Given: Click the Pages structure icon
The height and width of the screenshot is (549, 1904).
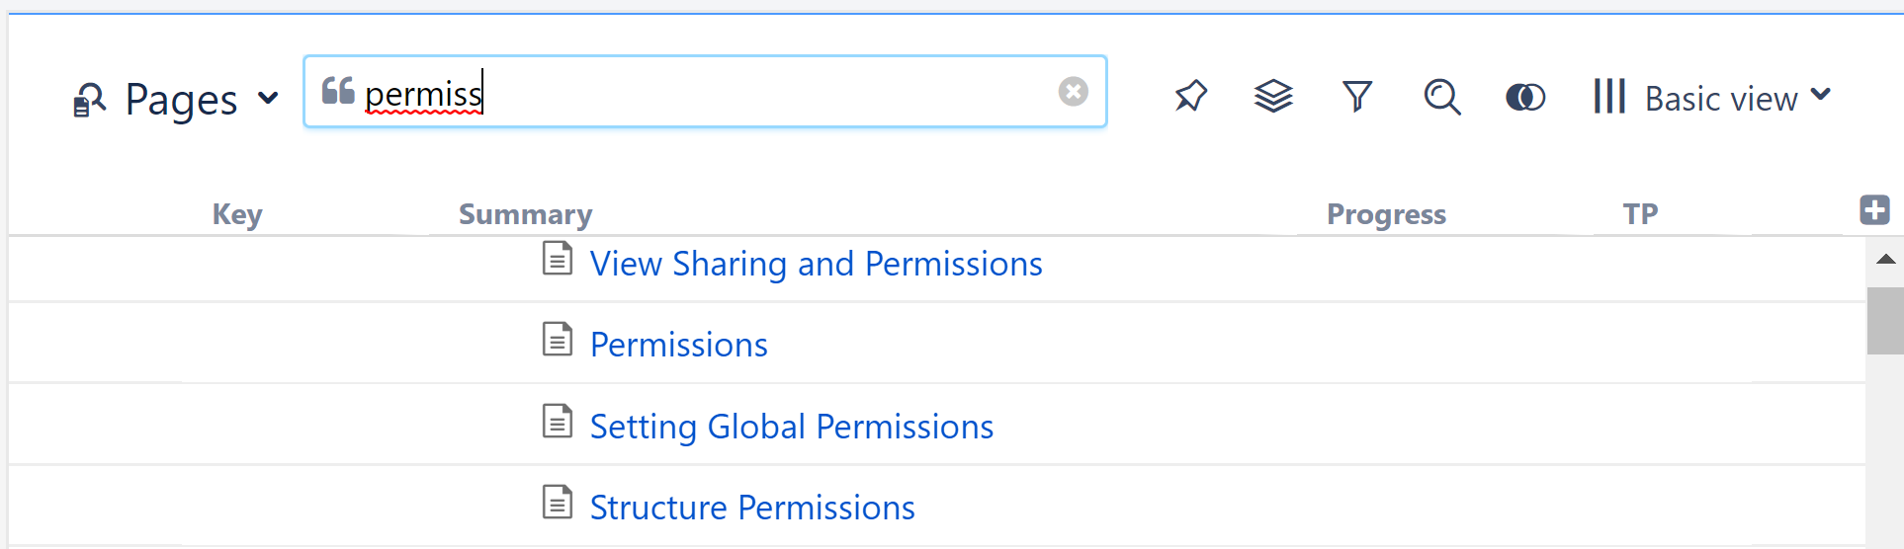Looking at the screenshot, I should click(89, 100).
